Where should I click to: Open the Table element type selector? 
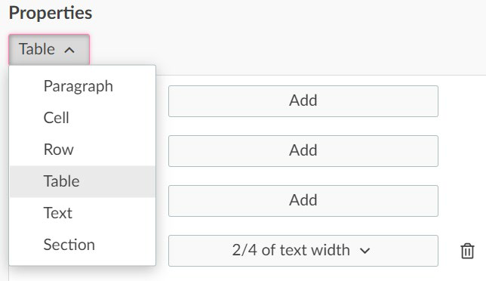(x=49, y=50)
